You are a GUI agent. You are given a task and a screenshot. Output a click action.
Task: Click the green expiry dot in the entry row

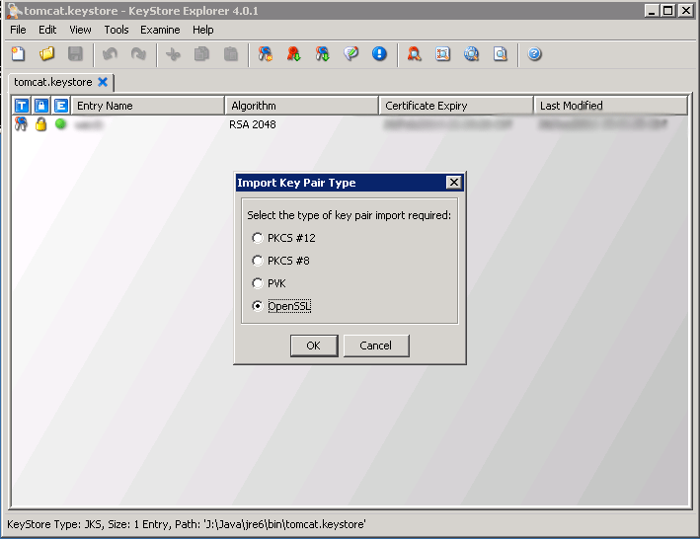(60, 124)
